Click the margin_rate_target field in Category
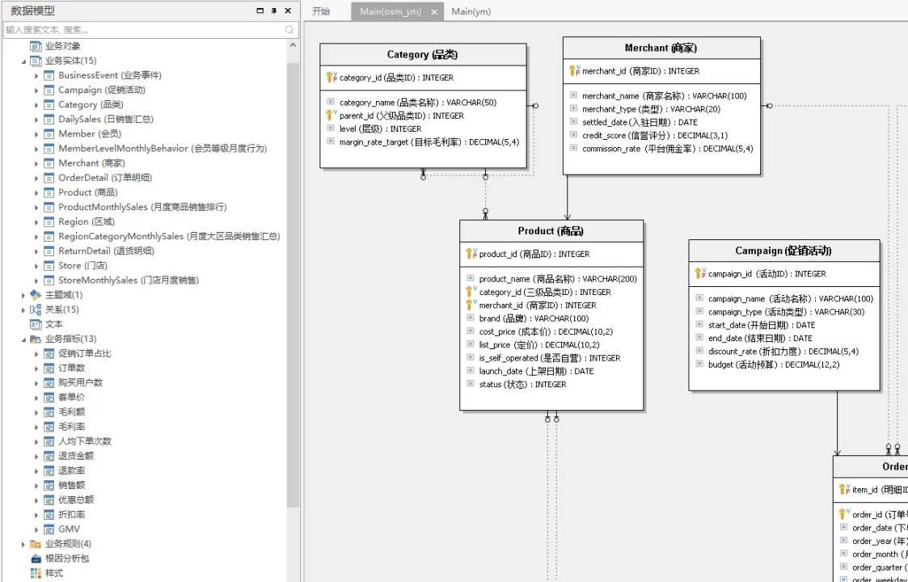Image resolution: width=908 pixels, height=582 pixels. point(429,141)
